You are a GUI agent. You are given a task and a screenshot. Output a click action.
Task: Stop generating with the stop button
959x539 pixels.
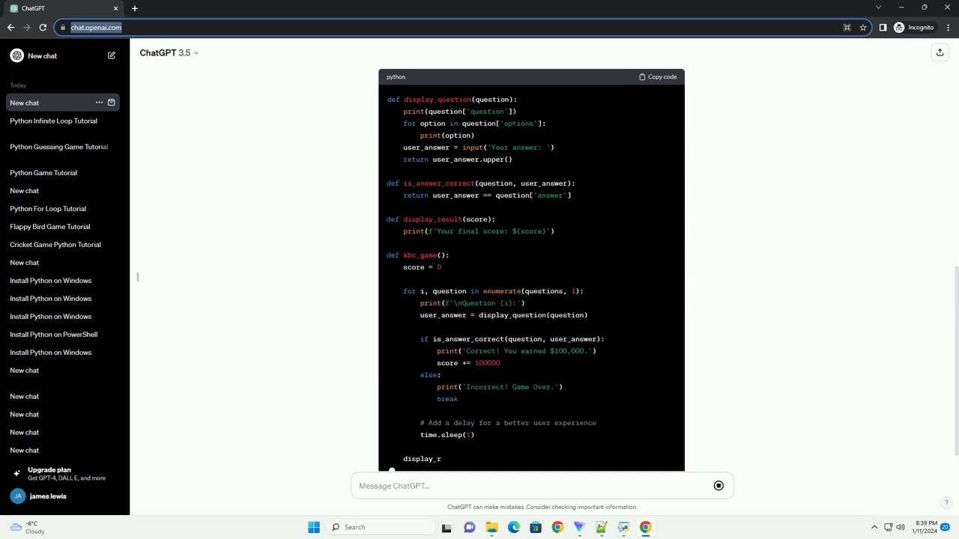pyautogui.click(x=719, y=486)
